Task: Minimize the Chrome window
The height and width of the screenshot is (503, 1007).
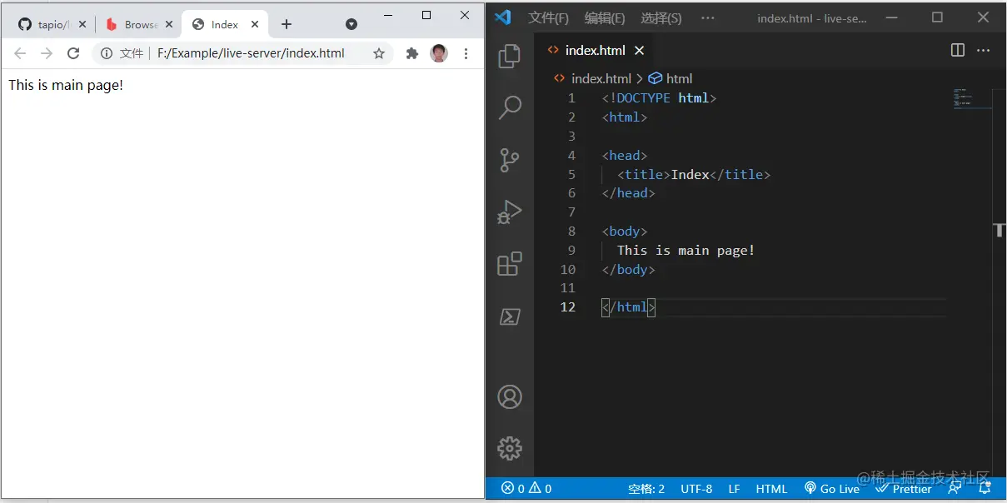Action: click(x=389, y=14)
